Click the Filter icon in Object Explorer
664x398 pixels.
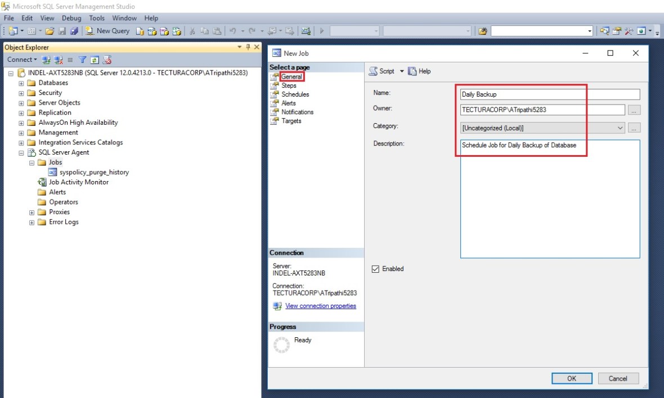tap(82, 60)
